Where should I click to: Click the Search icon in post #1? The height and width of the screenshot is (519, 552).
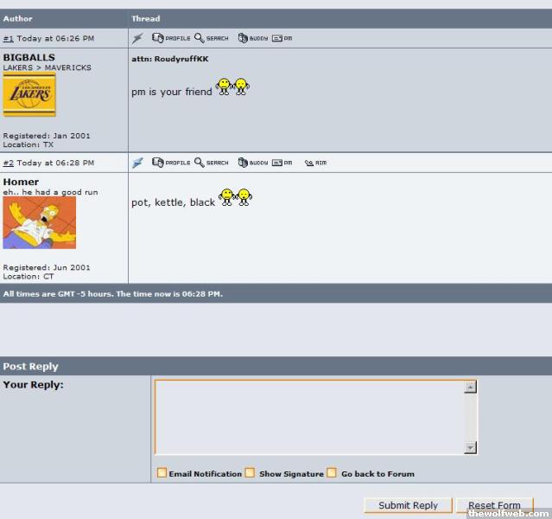[212, 38]
